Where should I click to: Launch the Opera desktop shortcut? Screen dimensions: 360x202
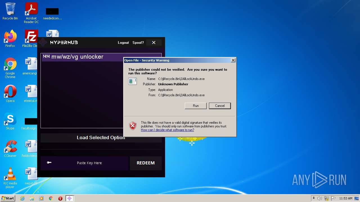click(x=10, y=94)
